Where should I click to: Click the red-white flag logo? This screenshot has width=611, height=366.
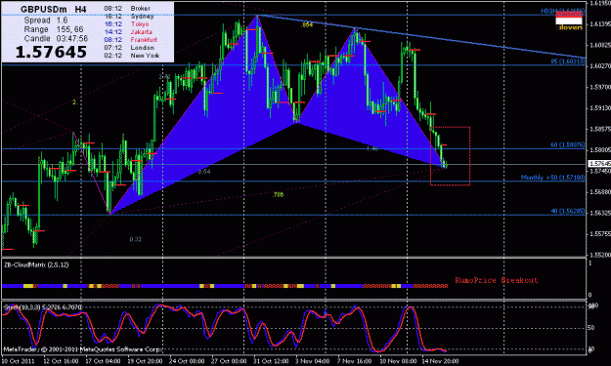(569, 19)
